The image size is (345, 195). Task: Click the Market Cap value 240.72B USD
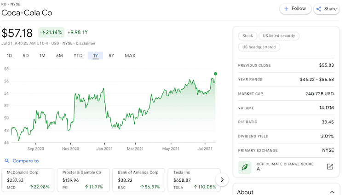tap(320, 94)
